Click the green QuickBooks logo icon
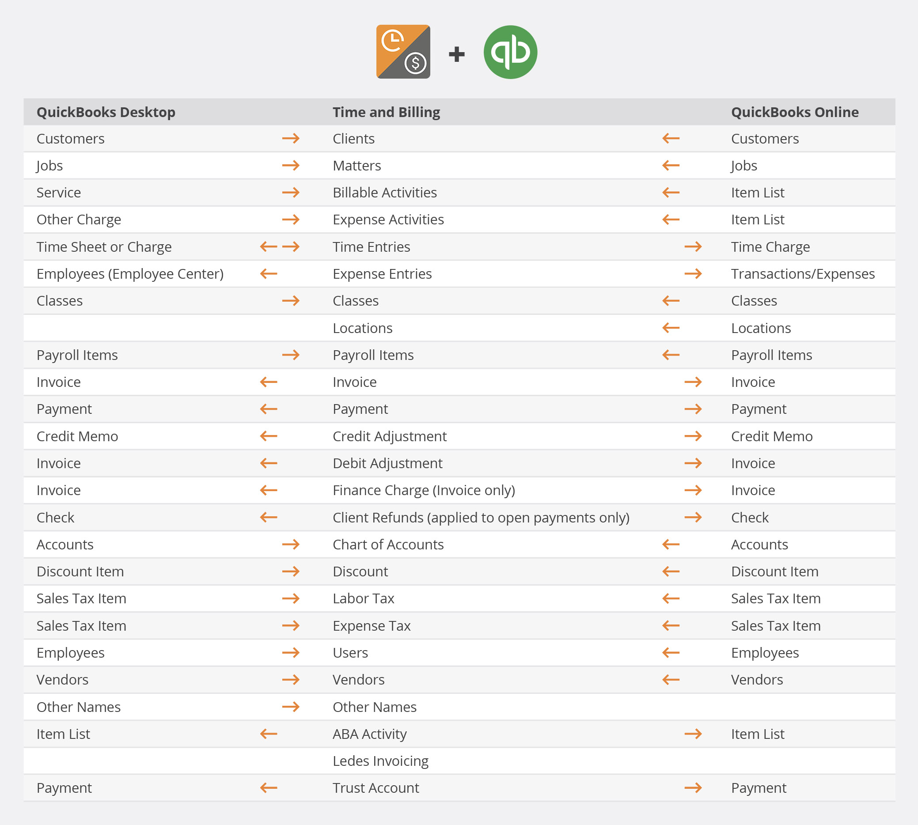This screenshot has height=825, width=918. (510, 52)
